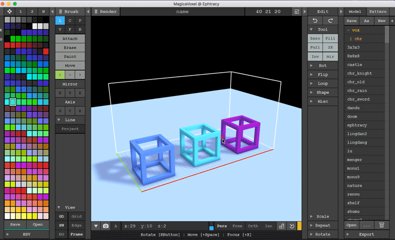
Task: Open the Pattern tab
Action: click(378, 11)
